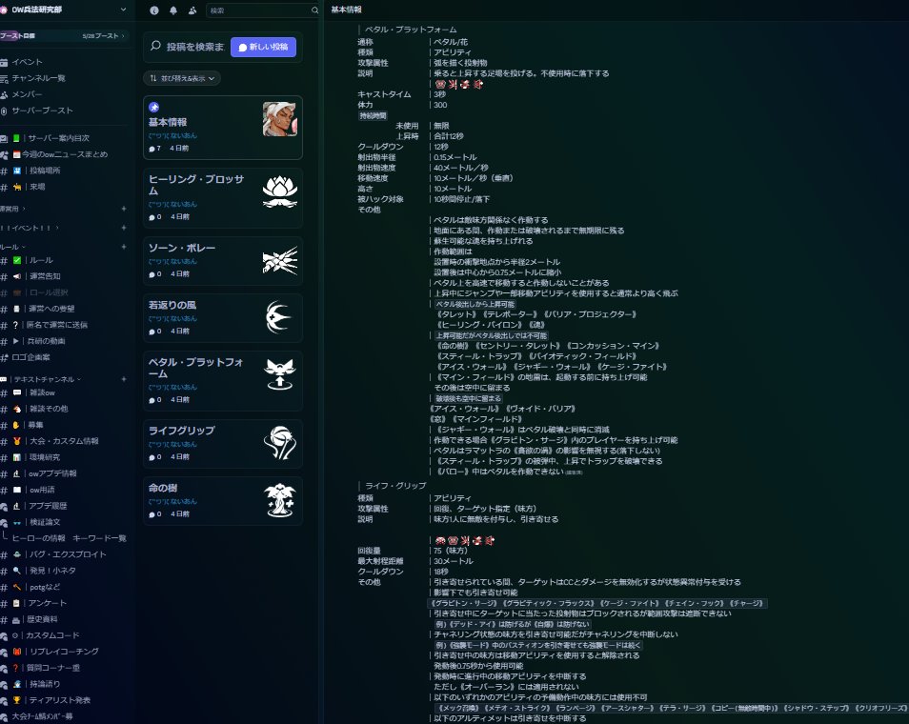This screenshot has height=724, width=909.
Task: Click the question-mark icon on 質問コーナー channel
Action: pyautogui.click(x=15, y=668)
